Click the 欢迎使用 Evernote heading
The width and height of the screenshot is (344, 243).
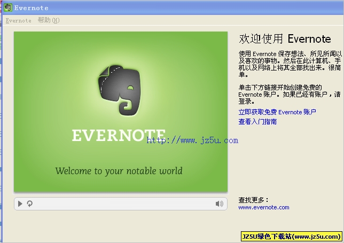(x=285, y=39)
